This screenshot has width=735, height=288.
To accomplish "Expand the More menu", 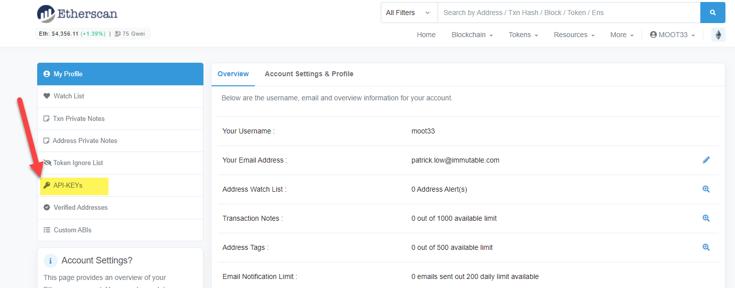I will click(x=622, y=35).
